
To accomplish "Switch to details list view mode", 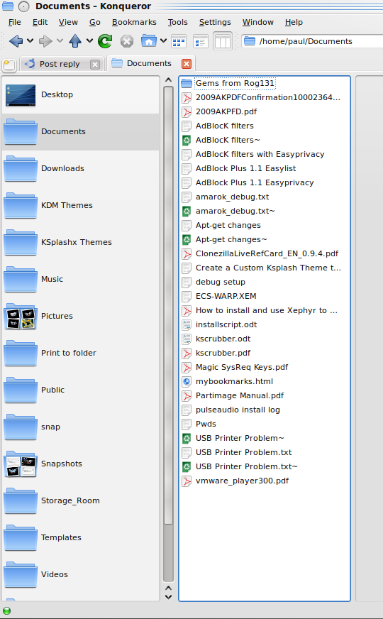I will (x=201, y=41).
